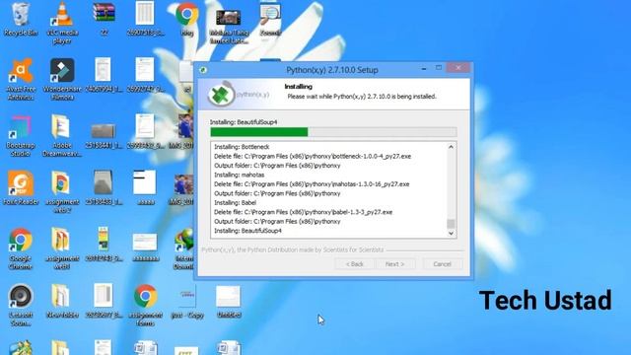Click Cancel in the Python(x,y) setup

[x=443, y=264]
